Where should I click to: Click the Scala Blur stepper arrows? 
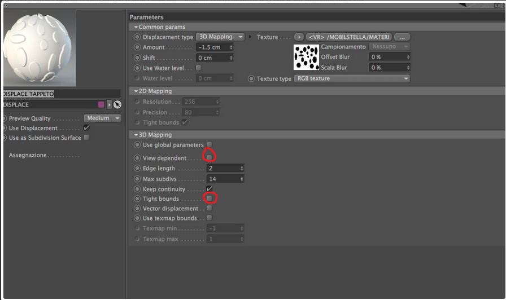[408, 67]
